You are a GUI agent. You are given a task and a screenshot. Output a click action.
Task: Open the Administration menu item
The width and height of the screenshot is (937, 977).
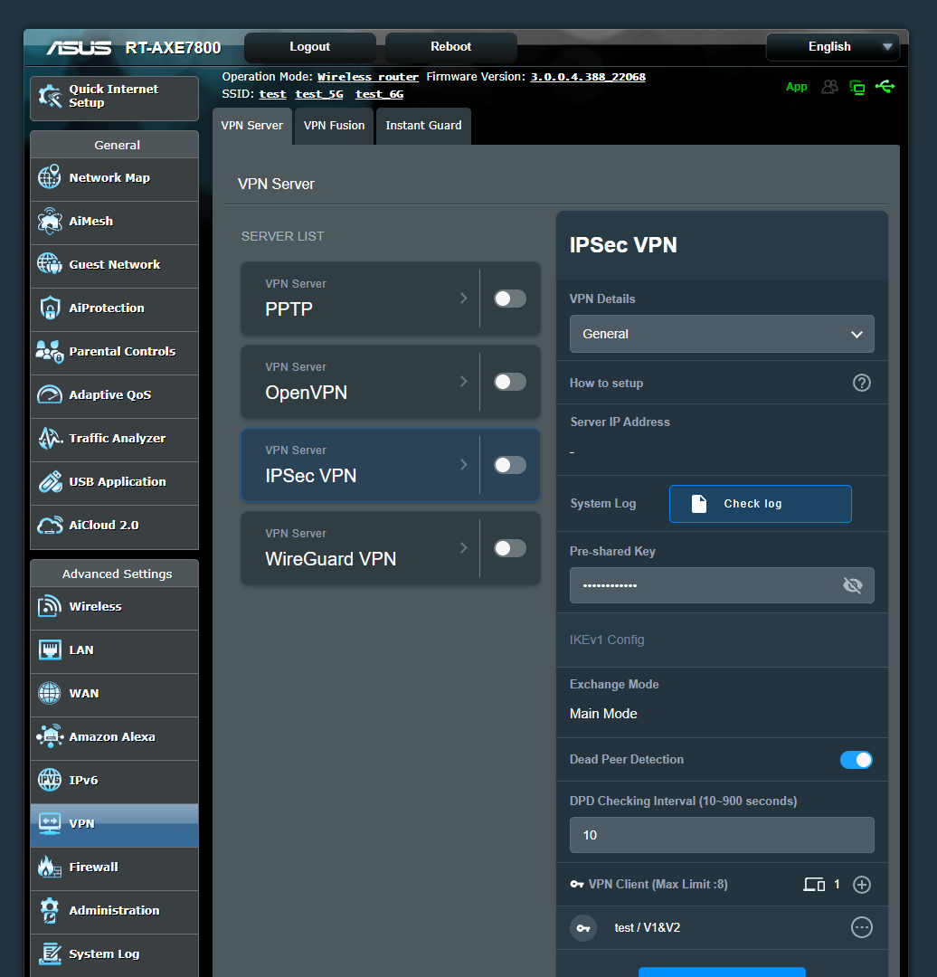(115, 910)
